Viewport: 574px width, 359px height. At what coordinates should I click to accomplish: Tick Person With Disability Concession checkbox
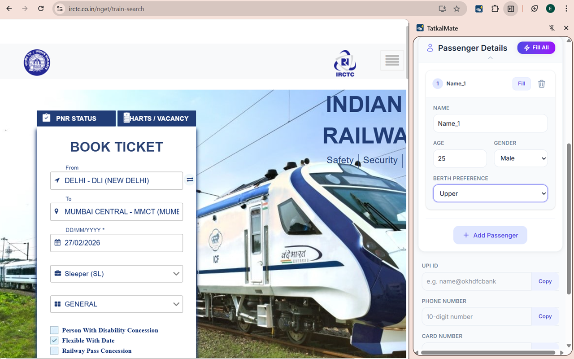pyautogui.click(x=54, y=330)
